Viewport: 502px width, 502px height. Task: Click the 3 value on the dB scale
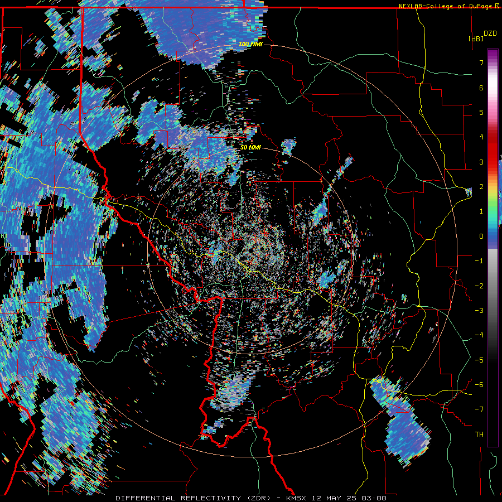click(x=481, y=162)
